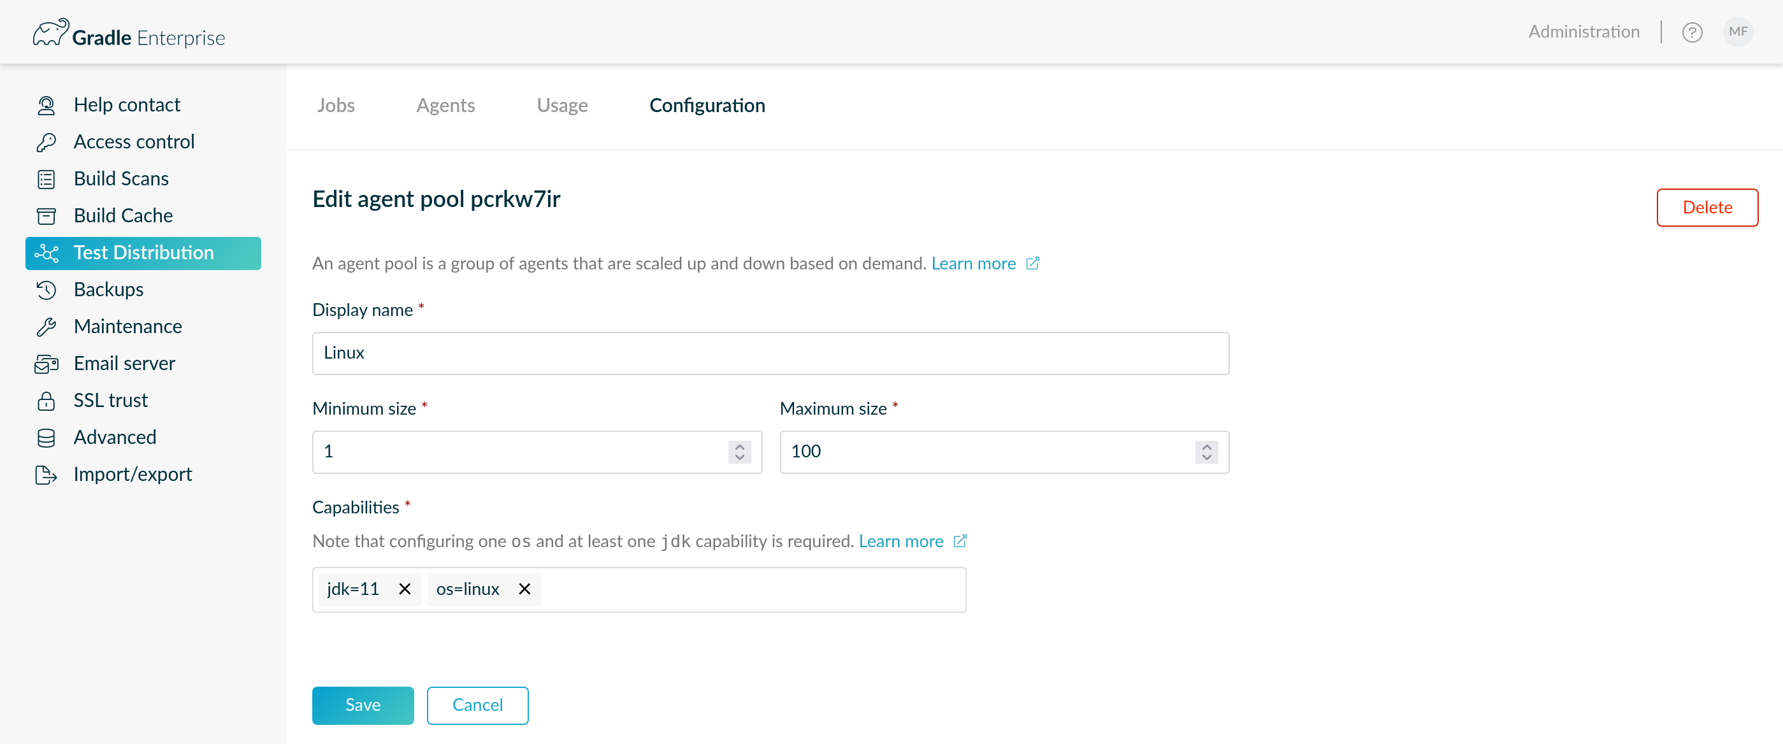This screenshot has width=1783, height=744.
Task: Click the Build Scans list icon
Action: click(47, 179)
